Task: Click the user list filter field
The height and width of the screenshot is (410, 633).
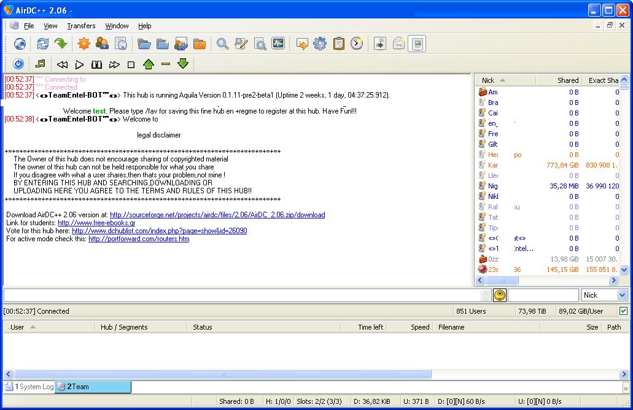Action: [x=543, y=295]
